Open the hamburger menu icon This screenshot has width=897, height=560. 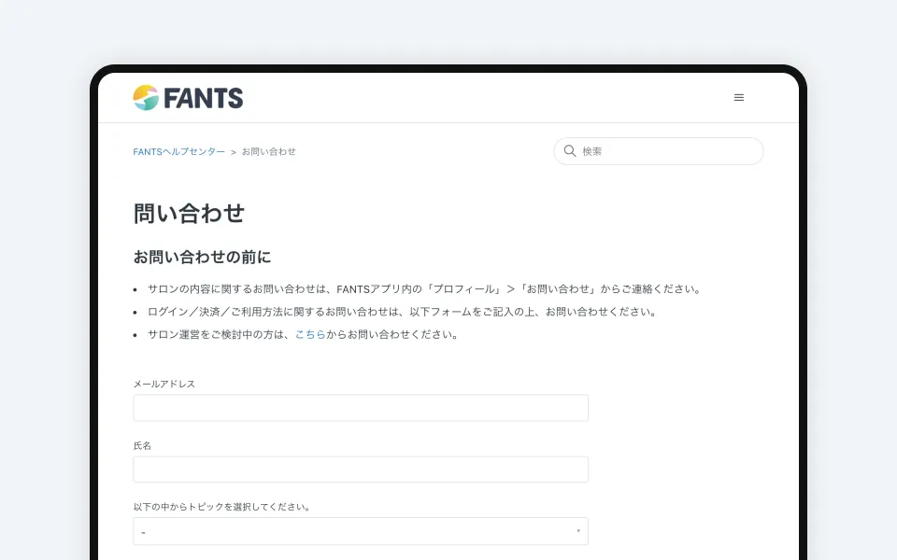pyautogui.click(x=738, y=98)
